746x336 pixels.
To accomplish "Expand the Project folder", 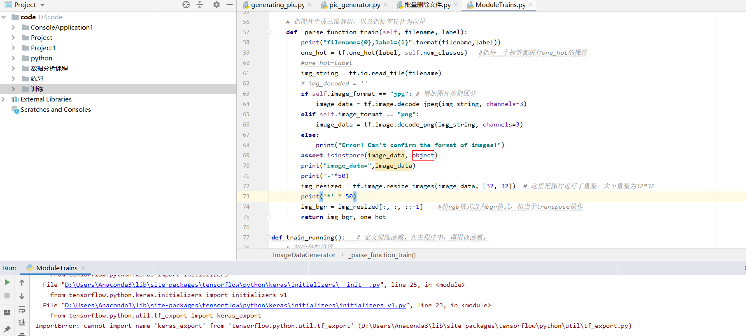I will [x=13, y=37].
